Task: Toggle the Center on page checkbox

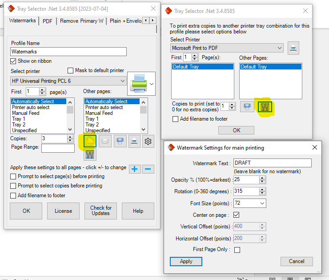Action: (237, 215)
